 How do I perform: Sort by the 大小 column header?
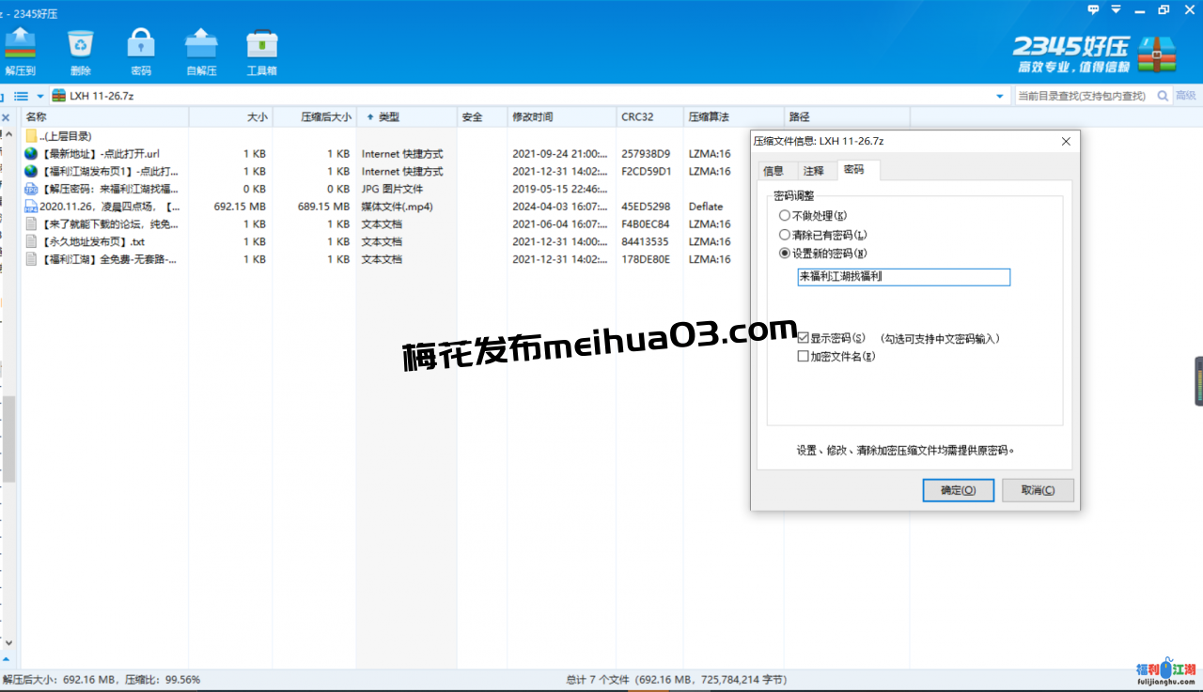(230, 117)
